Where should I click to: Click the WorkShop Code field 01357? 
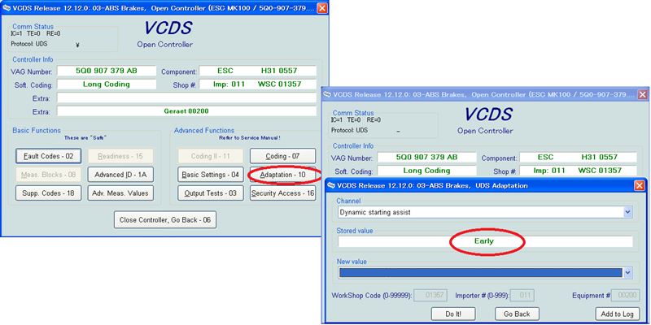(x=430, y=295)
